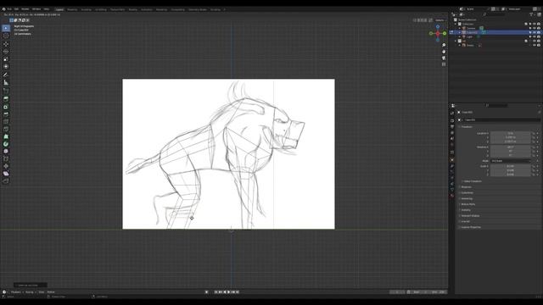Lock the Scale Z transform
543x305 pixels.
point(534,175)
